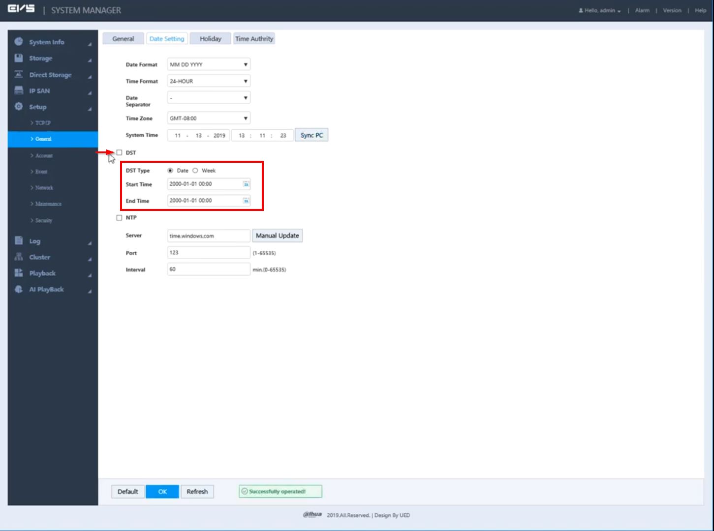Switch to the Time Authrity tab
Viewport: 714px width, 531px height.
tap(254, 39)
